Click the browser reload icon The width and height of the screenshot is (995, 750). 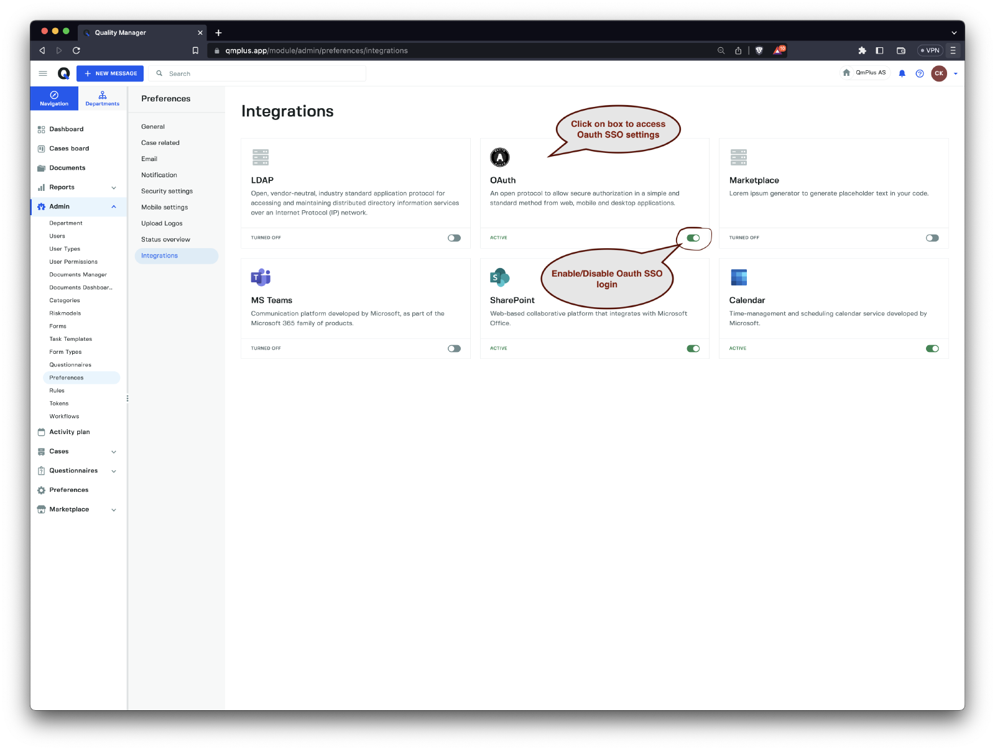click(76, 50)
